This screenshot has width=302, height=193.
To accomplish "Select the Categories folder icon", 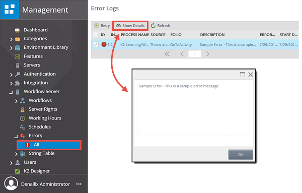I will point(18,39).
